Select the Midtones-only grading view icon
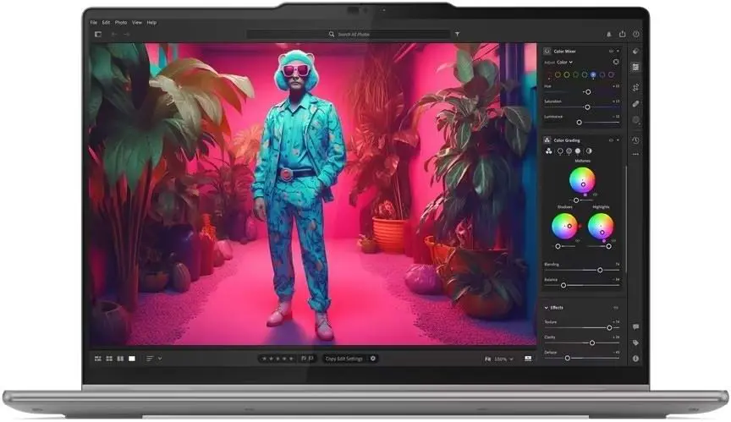 tap(569, 151)
